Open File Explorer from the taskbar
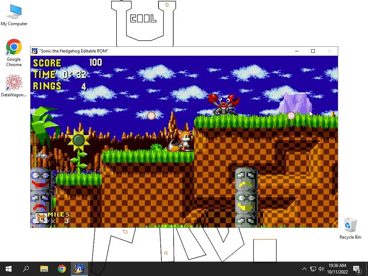The width and height of the screenshot is (368, 276). pos(44,269)
